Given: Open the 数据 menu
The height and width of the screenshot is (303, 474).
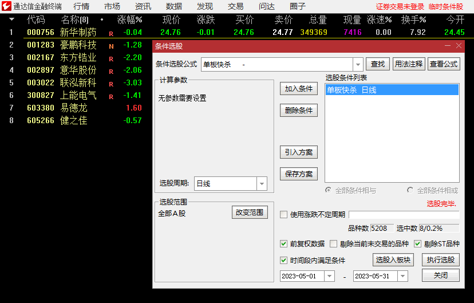Looking at the screenshot, I should 174,6.
